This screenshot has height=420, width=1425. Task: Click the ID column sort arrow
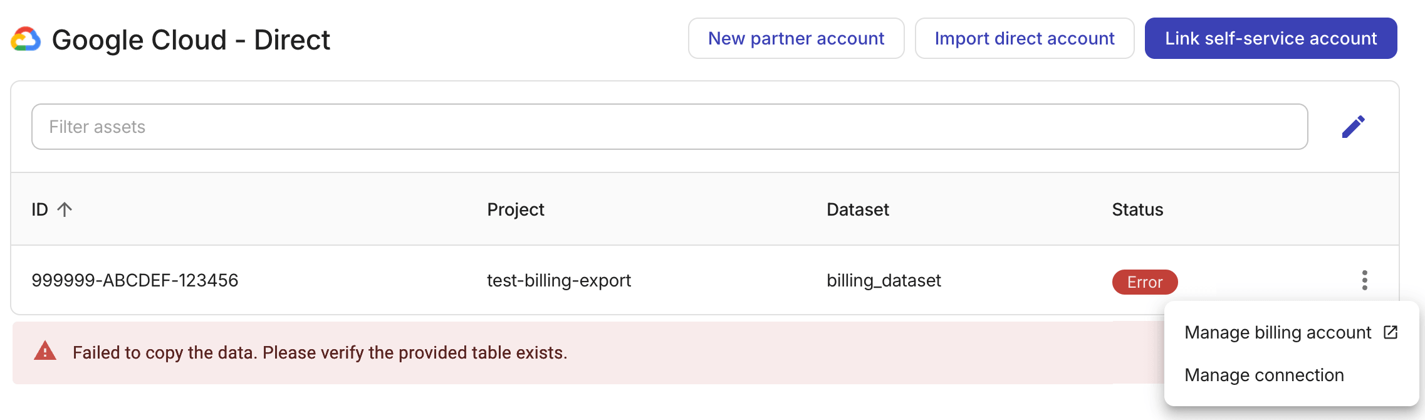point(65,209)
